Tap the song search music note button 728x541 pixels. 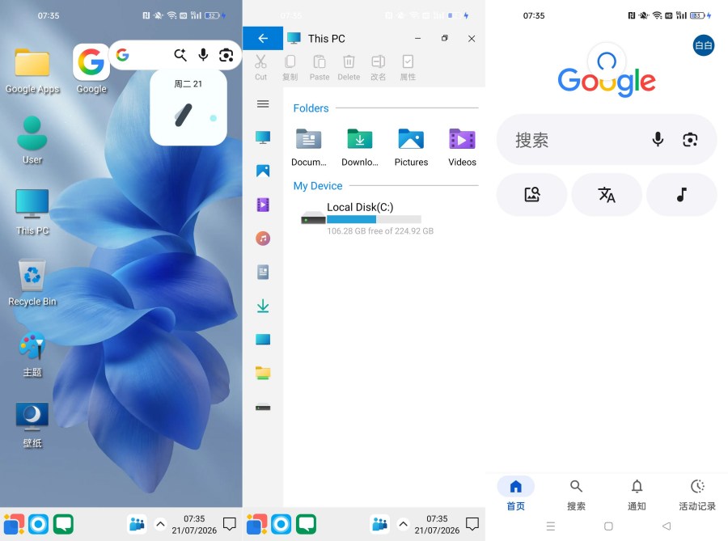pos(681,194)
